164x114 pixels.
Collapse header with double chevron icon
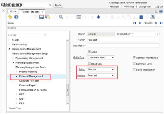point(156,11)
